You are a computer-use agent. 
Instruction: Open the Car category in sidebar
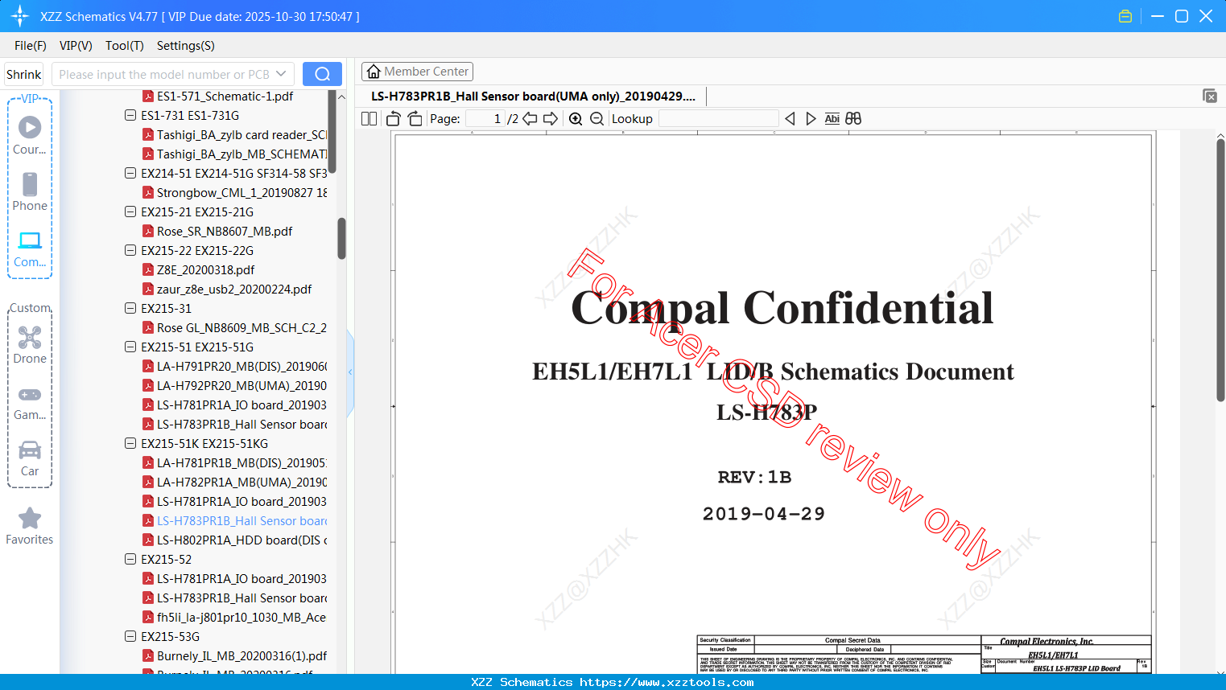[x=30, y=458]
